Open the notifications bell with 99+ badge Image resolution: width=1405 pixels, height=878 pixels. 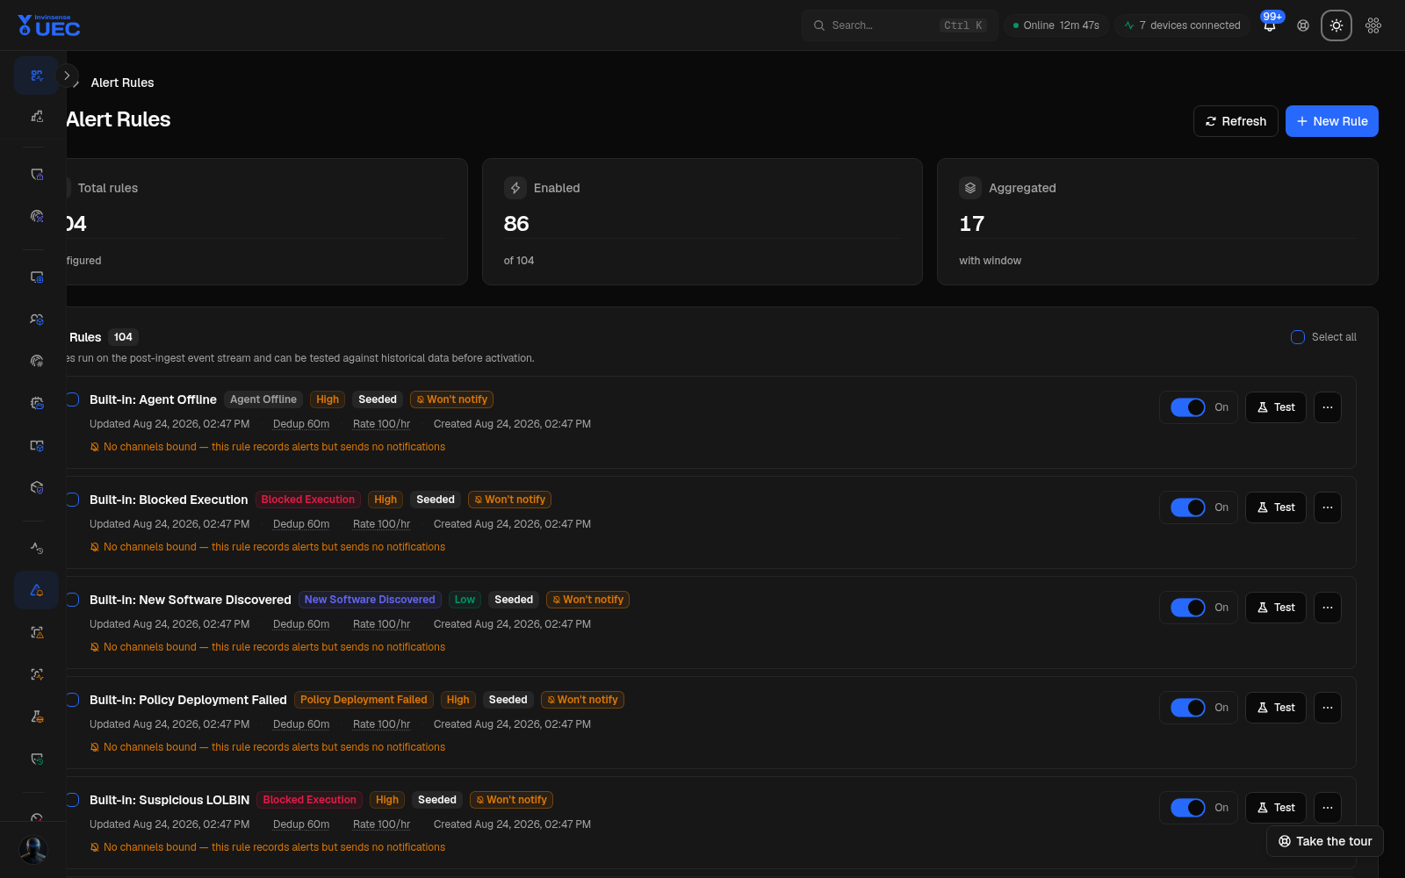coord(1270,25)
